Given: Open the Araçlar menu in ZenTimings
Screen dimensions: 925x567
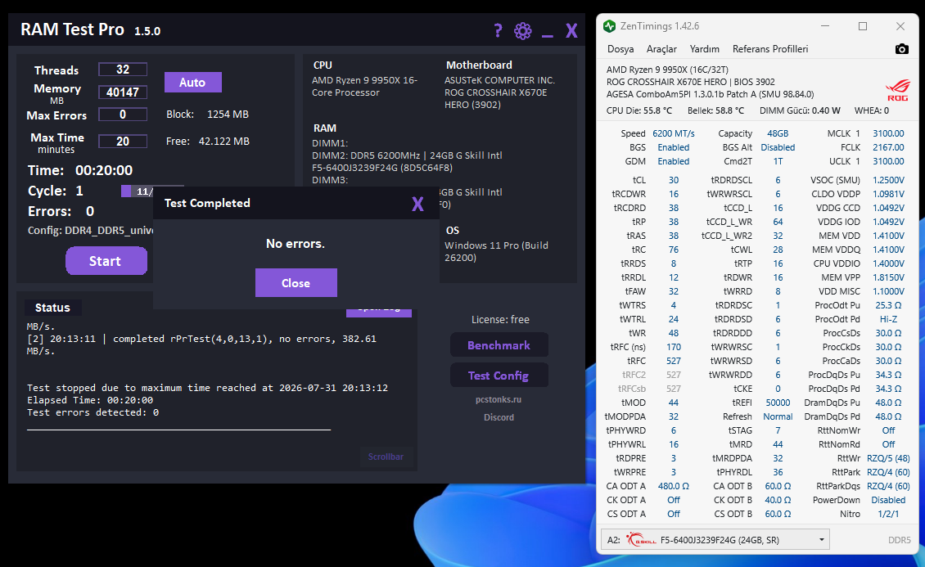Looking at the screenshot, I should pyautogui.click(x=661, y=49).
